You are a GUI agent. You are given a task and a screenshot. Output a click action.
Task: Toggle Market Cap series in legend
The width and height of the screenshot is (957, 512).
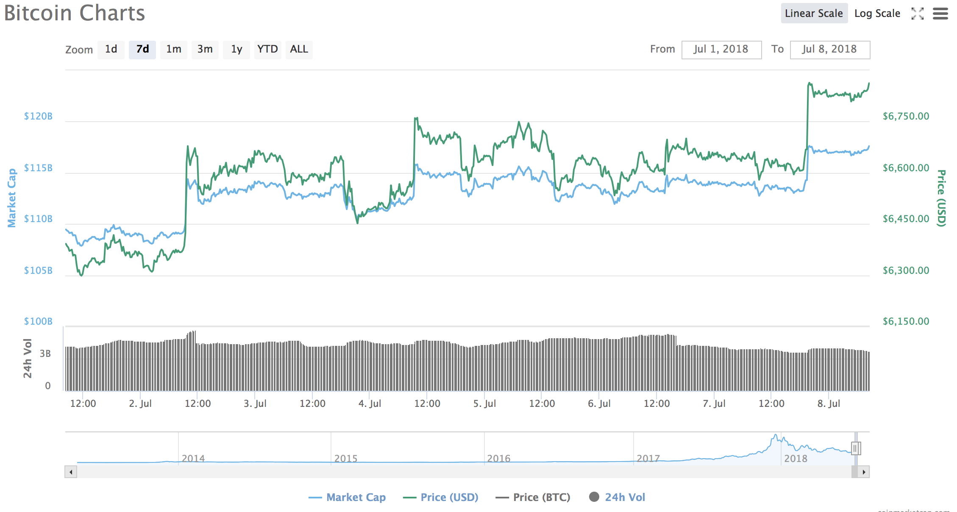tap(347, 497)
